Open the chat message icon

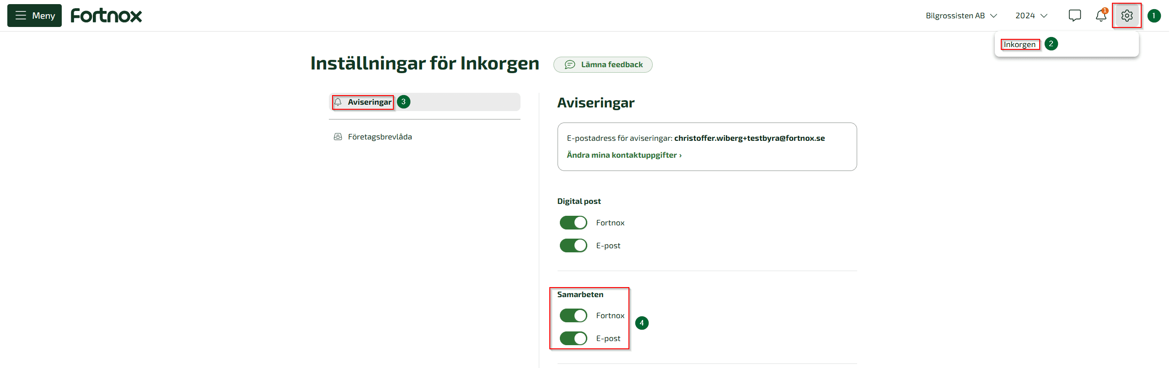[1074, 16]
